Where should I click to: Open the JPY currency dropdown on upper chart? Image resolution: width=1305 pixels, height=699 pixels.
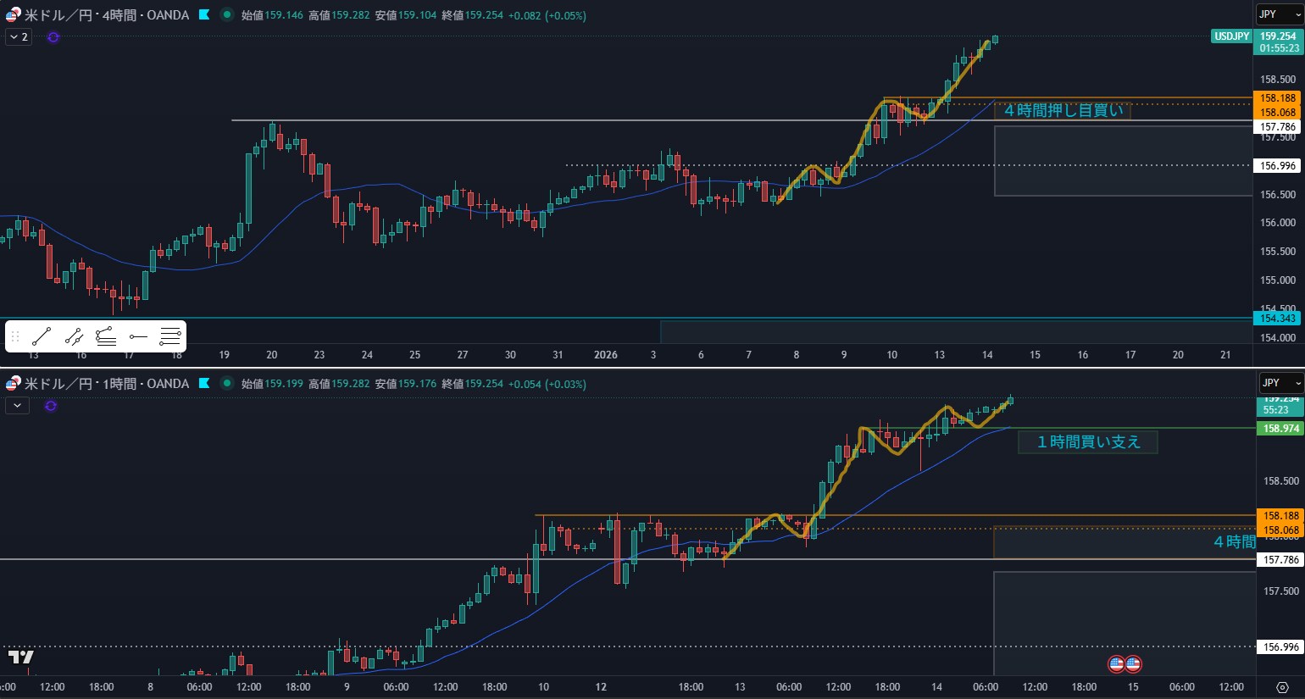coord(1279,14)
